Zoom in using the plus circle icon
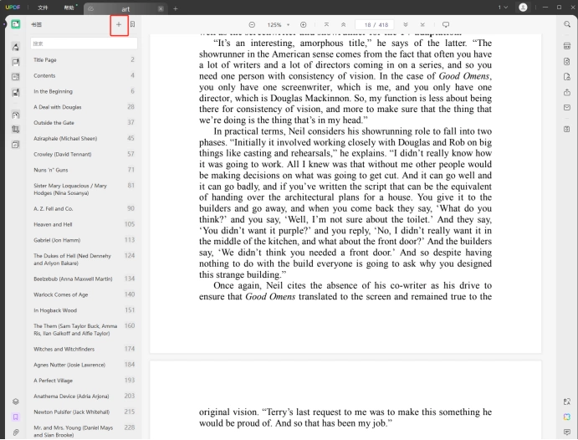 pyautogui.click(x=303, y=25)
